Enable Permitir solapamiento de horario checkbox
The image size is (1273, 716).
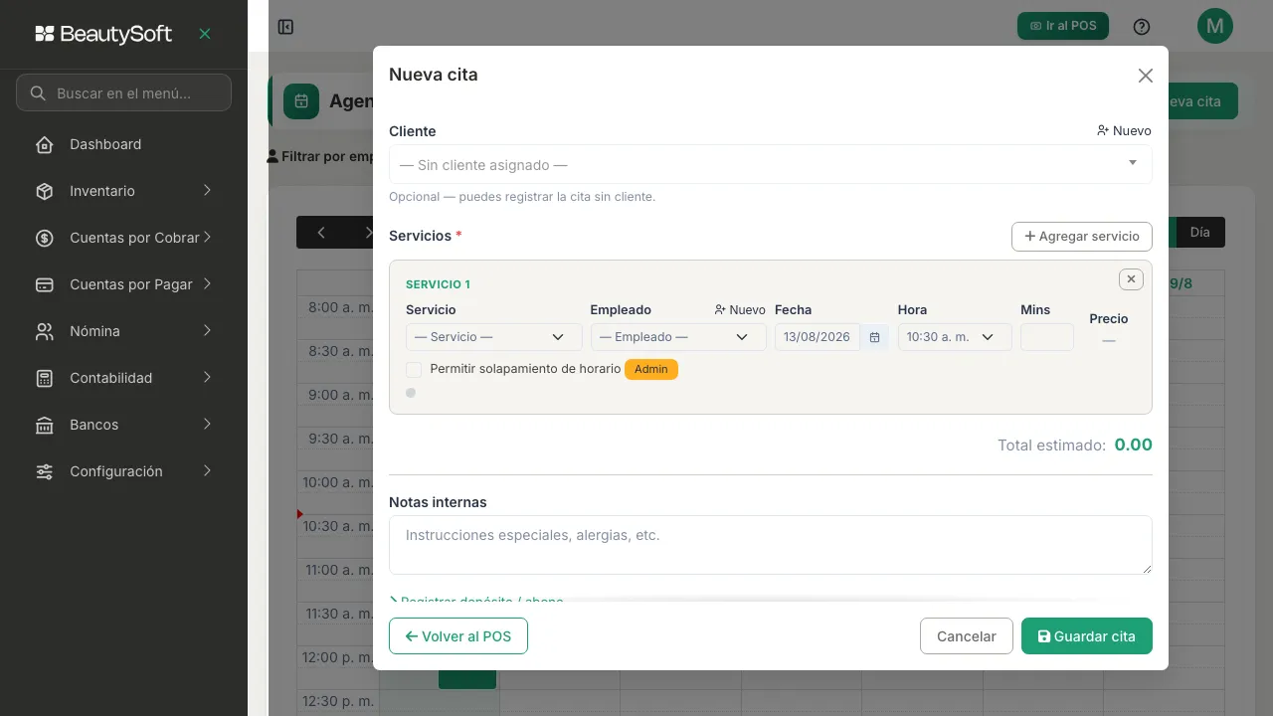414,369
